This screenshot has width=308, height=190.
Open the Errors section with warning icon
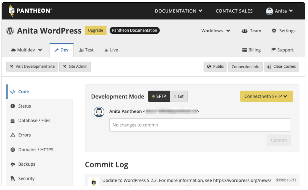point(24,135)
